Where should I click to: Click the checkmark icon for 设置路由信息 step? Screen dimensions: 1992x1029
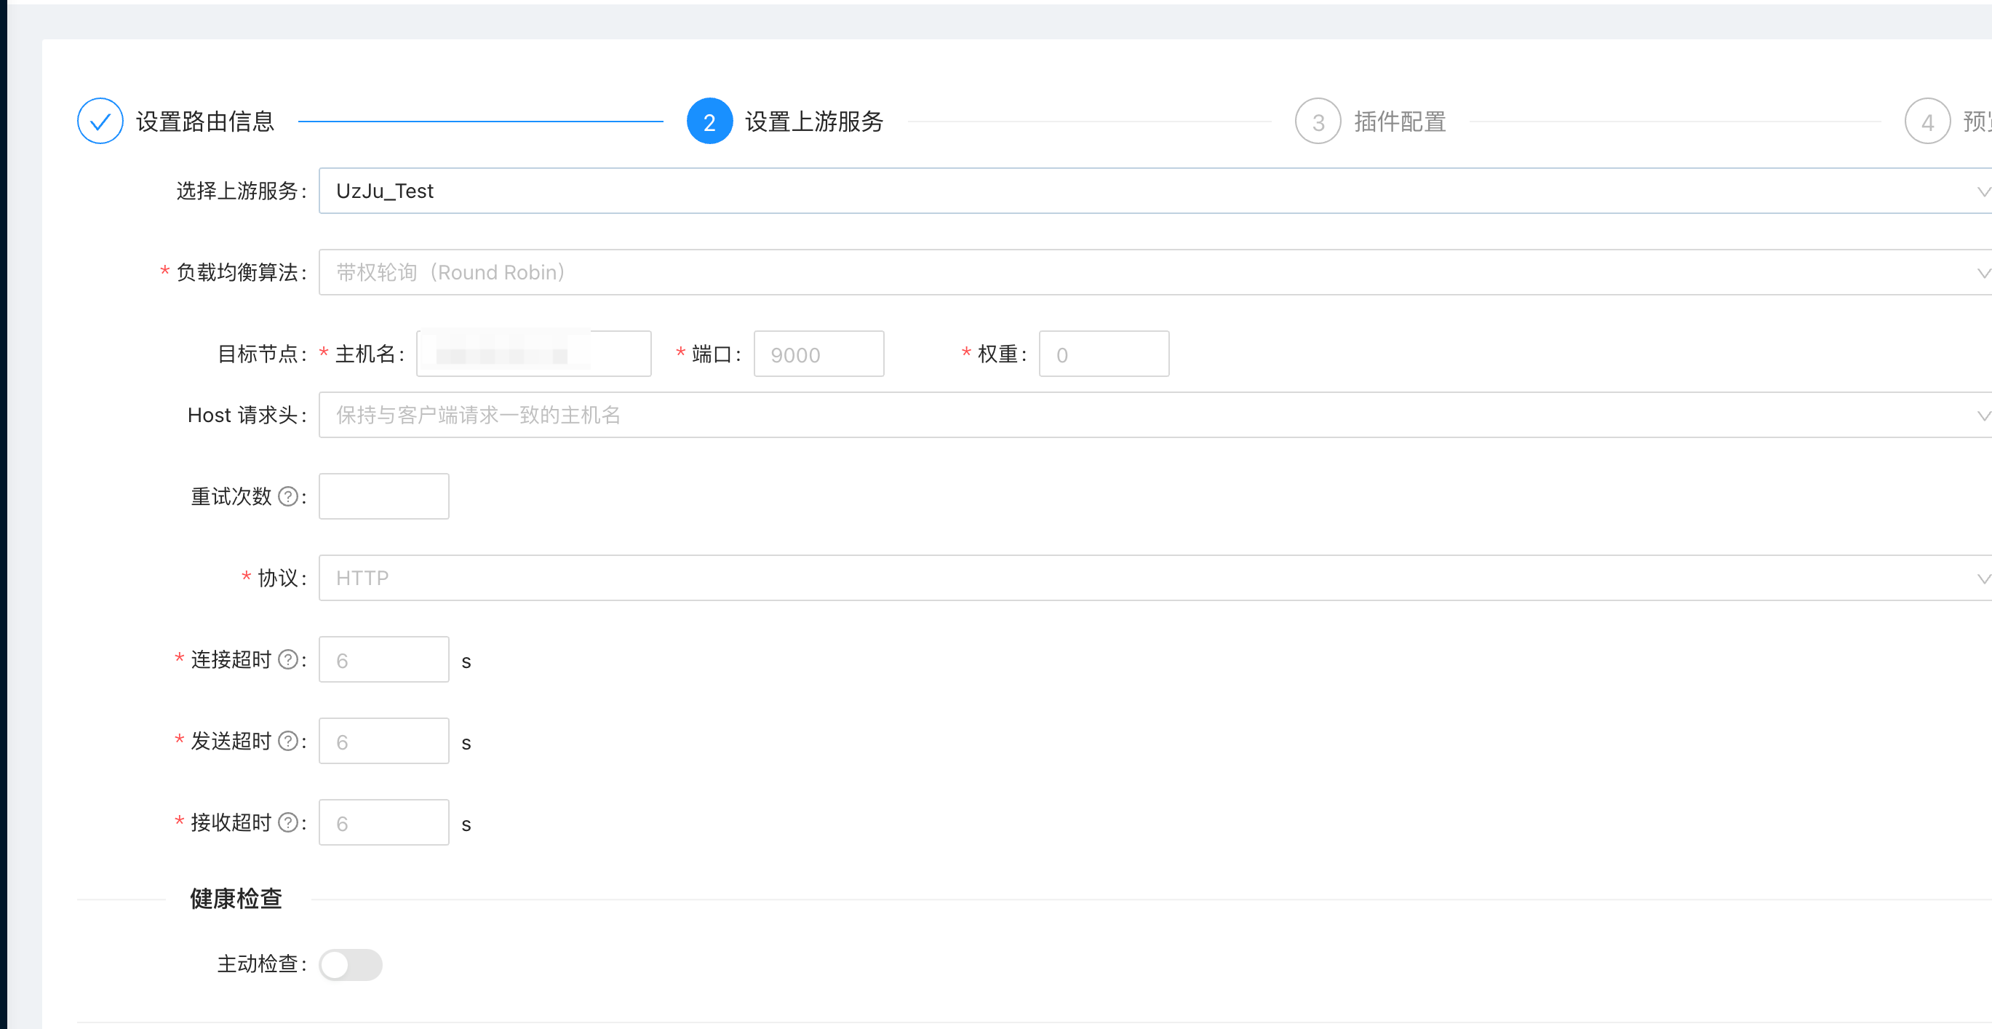pos(100,122)
